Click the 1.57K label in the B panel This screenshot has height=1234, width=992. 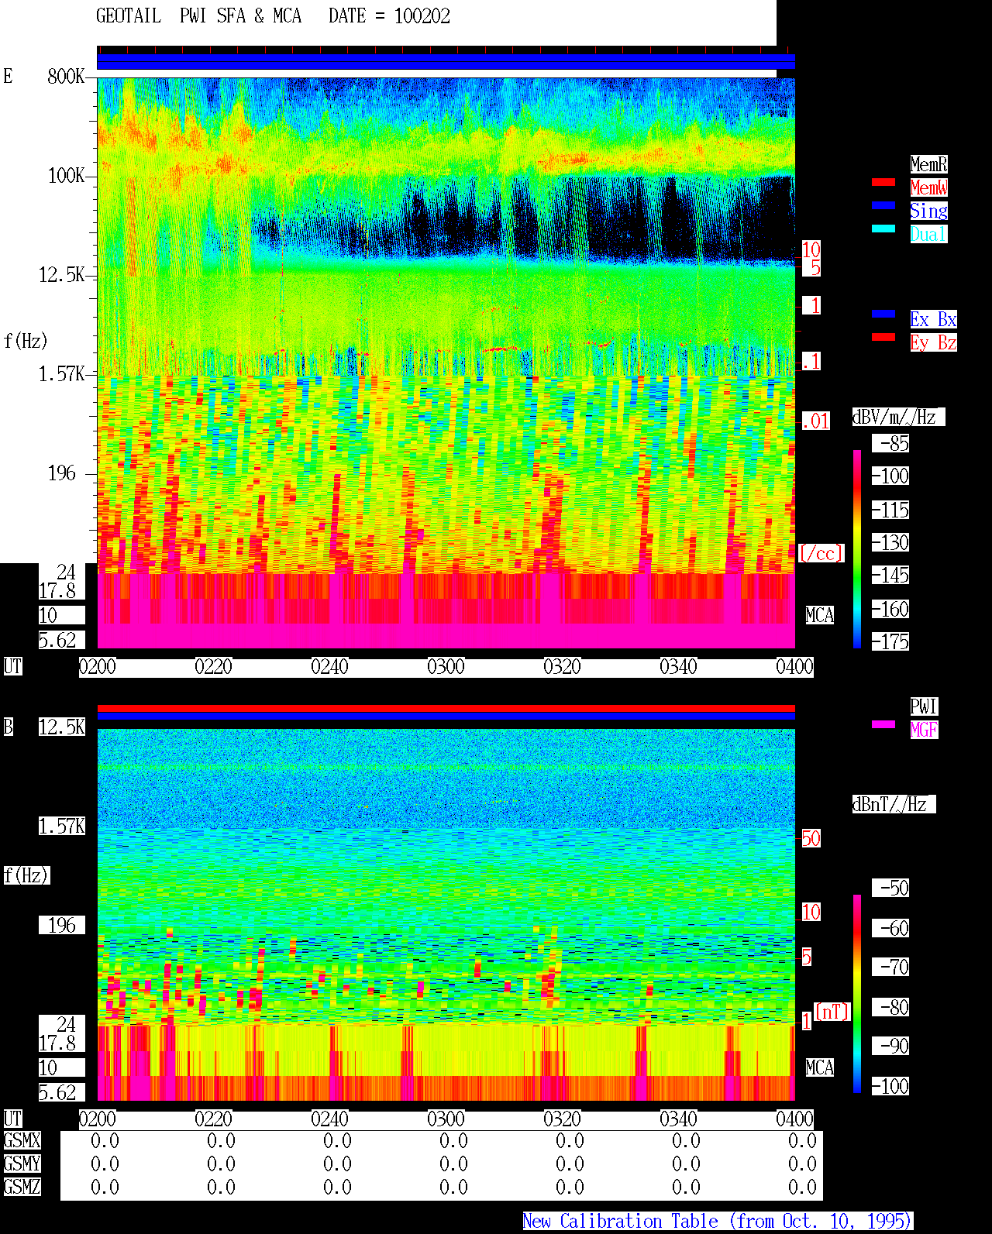pos(61,826)
